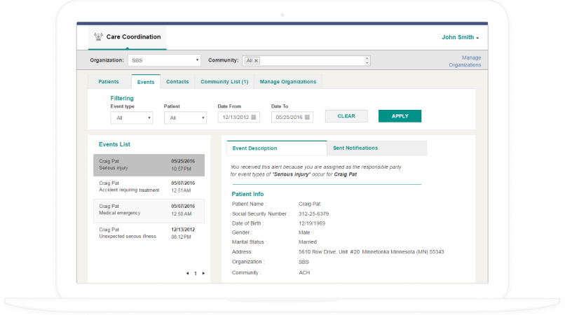Screen dimensions: 565x315
Task: Open the Community List (1) tab
Action: (224, 82)
